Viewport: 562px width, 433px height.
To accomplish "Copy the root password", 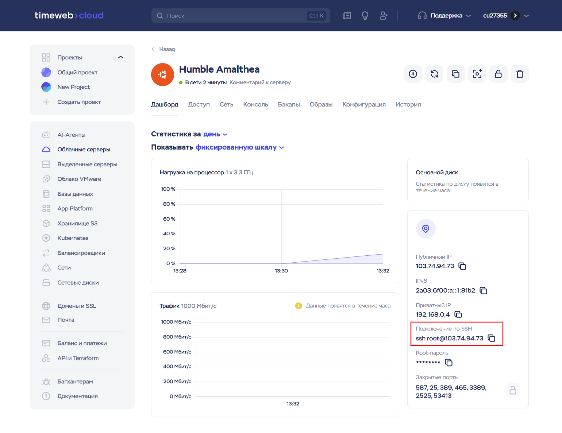I will click(x=449, y=363).
